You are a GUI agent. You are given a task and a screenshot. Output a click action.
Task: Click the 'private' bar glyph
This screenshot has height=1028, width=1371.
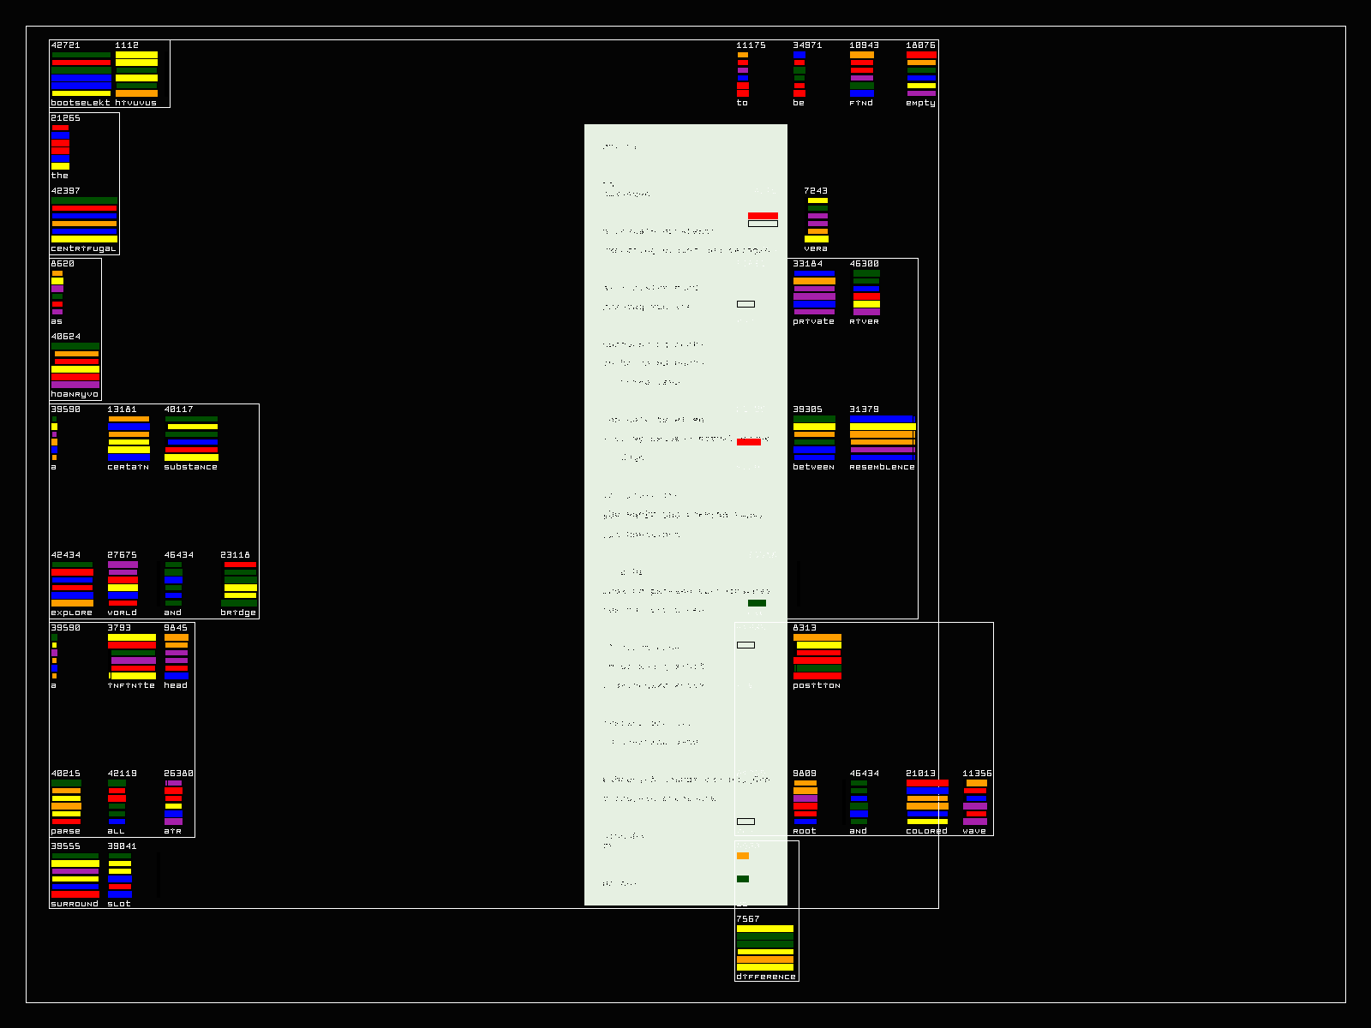[814, 292]
